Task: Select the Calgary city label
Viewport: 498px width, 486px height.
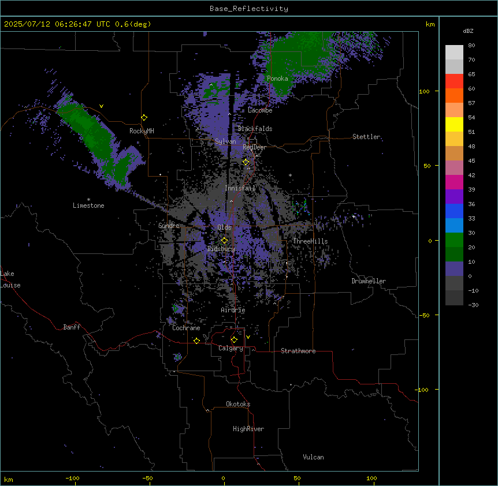Action: click(231, 348)
